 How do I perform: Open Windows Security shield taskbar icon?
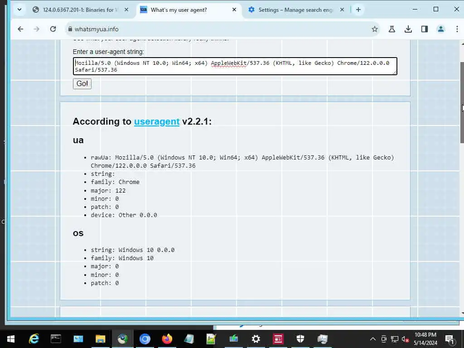tap(300, 339)
